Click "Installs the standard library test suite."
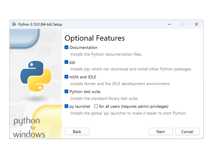This screenshot has width=213, height=159. pos(104,99)
